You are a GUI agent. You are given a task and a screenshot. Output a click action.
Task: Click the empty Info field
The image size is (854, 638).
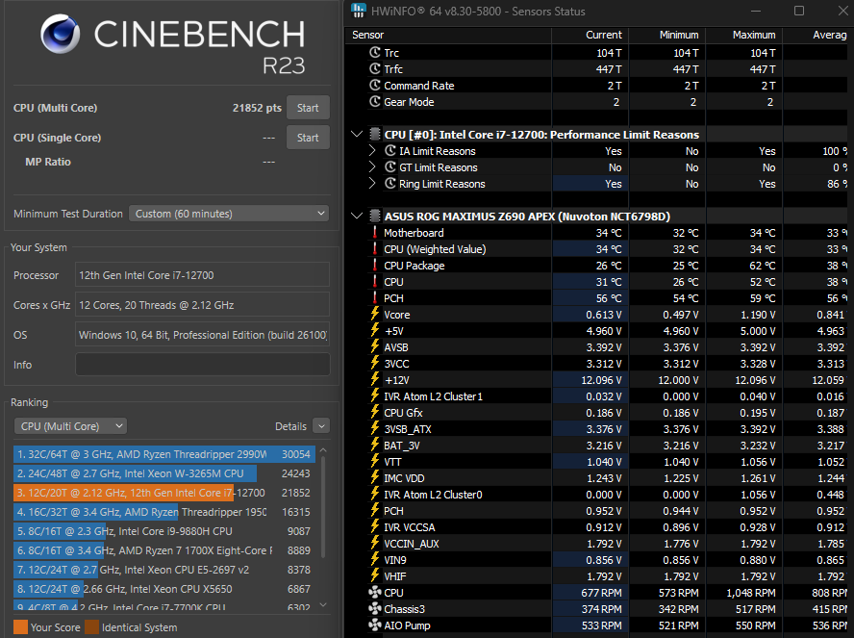click(202, 365)
